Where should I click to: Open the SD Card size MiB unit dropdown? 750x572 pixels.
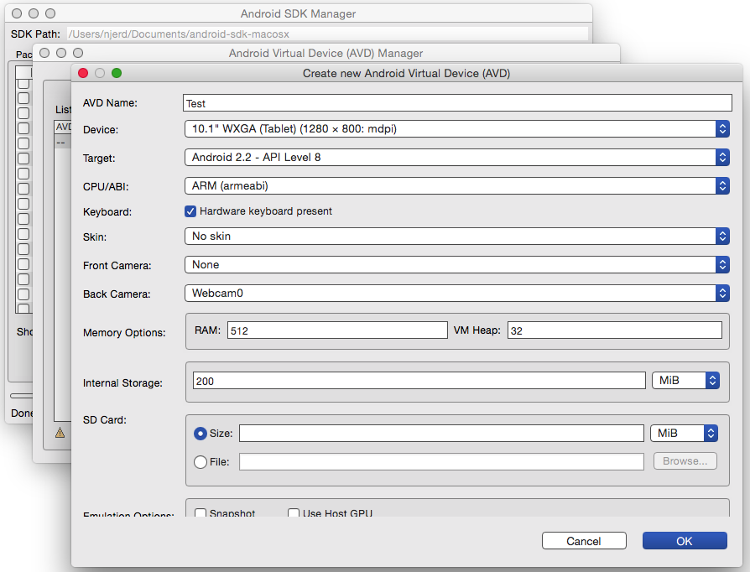pyautogui.click(x=684, y=434)
